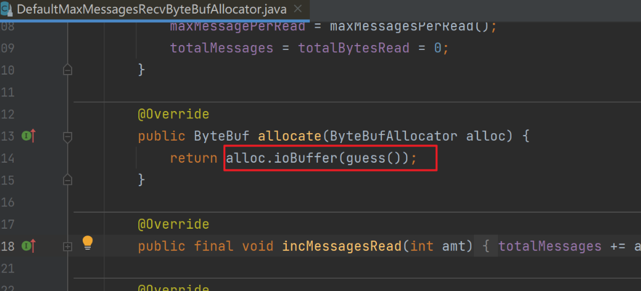641x291 pixels.
Task: Click the fold end marker on line 15
Action: 68,180
